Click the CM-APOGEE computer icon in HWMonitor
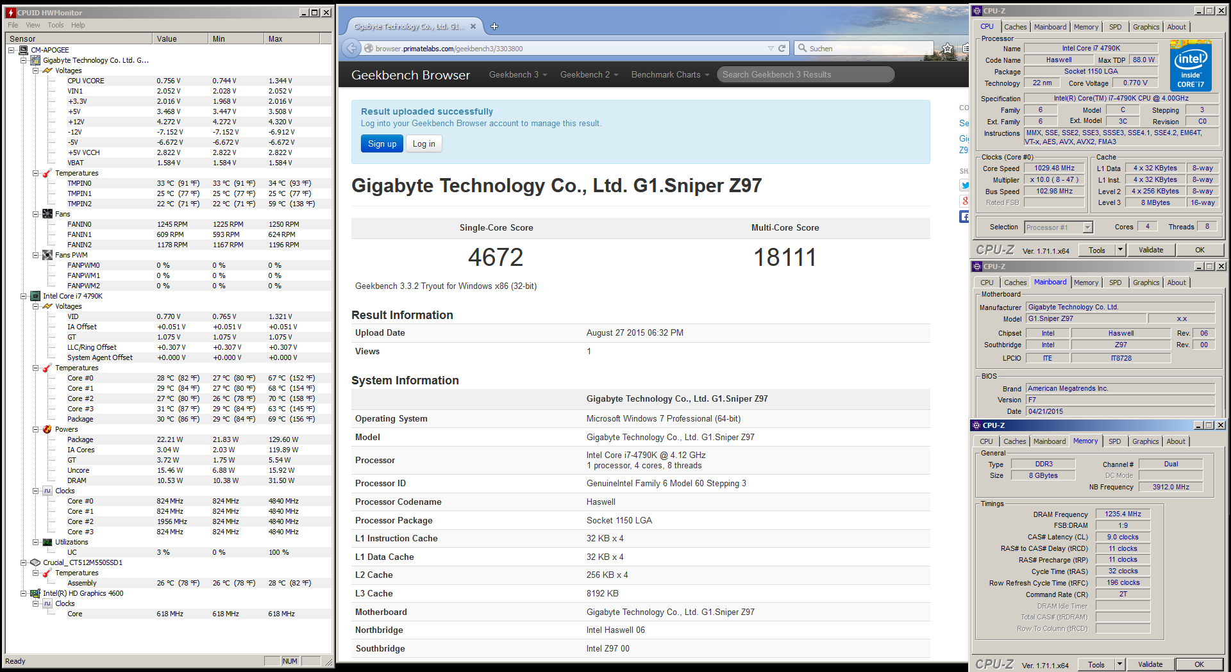 coord(24,50)
